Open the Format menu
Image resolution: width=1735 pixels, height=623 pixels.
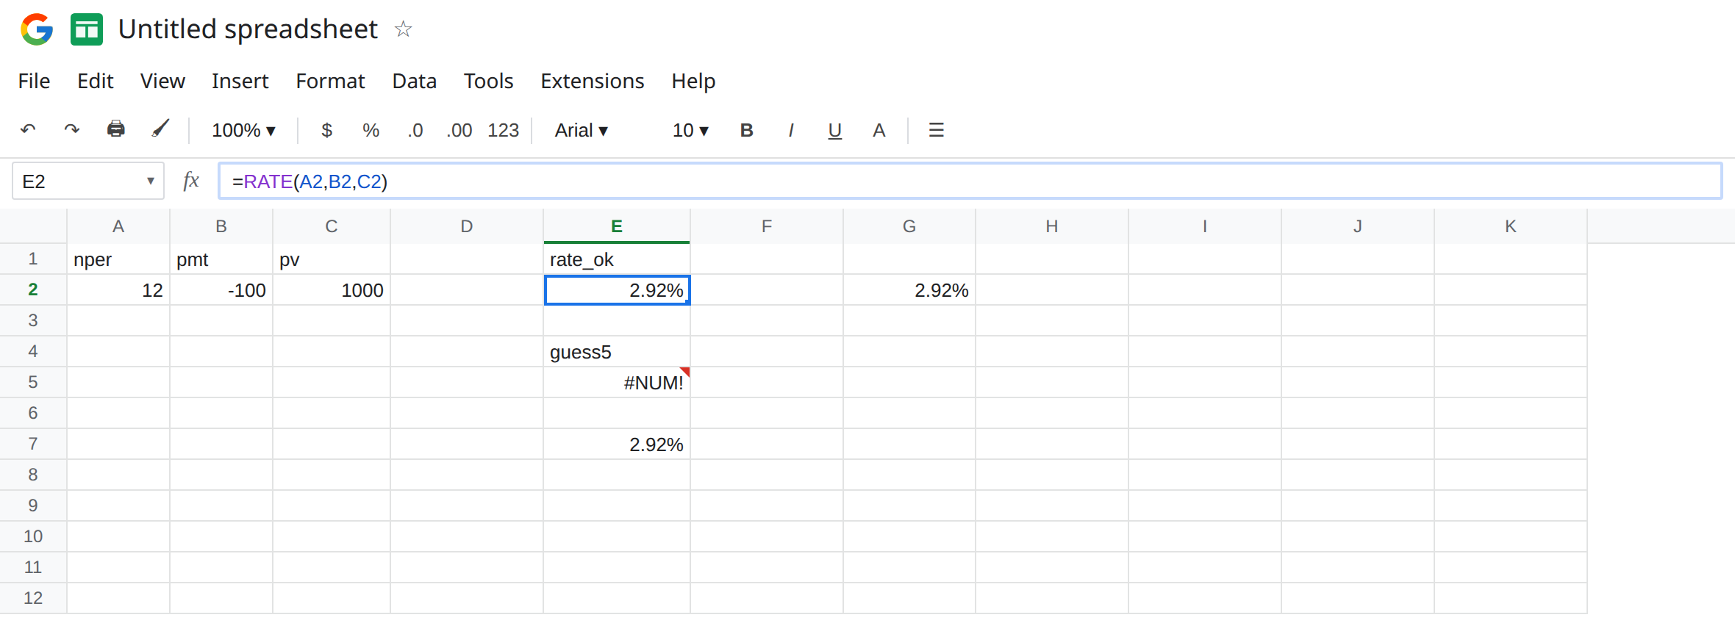coord(330,81)
